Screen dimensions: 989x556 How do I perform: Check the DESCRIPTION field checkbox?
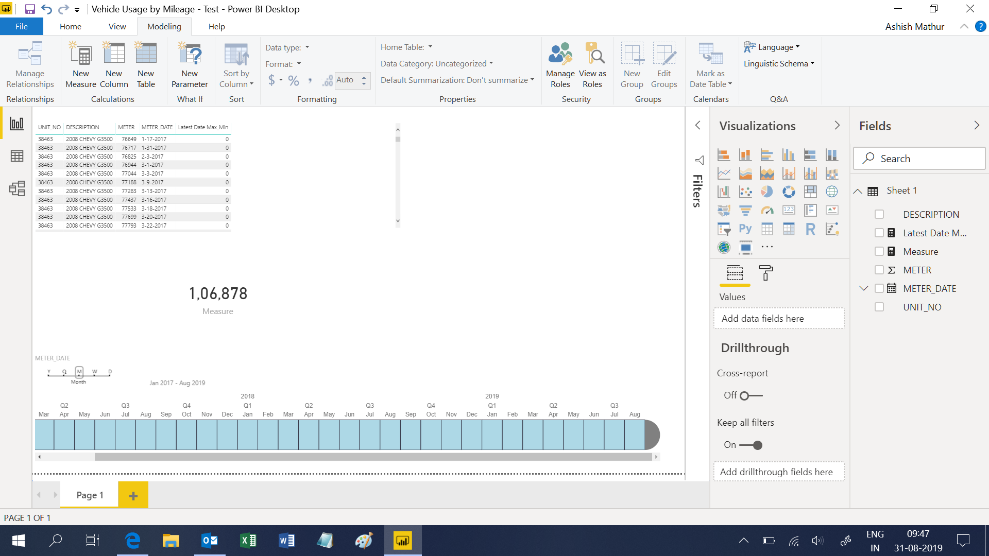[879, 215]
